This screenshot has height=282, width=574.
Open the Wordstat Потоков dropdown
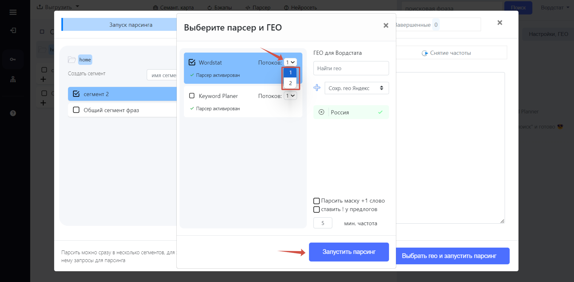click(x=290, y=62)
